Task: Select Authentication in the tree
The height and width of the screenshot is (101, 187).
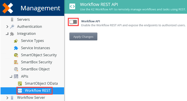Action: [x=30, y=27]
